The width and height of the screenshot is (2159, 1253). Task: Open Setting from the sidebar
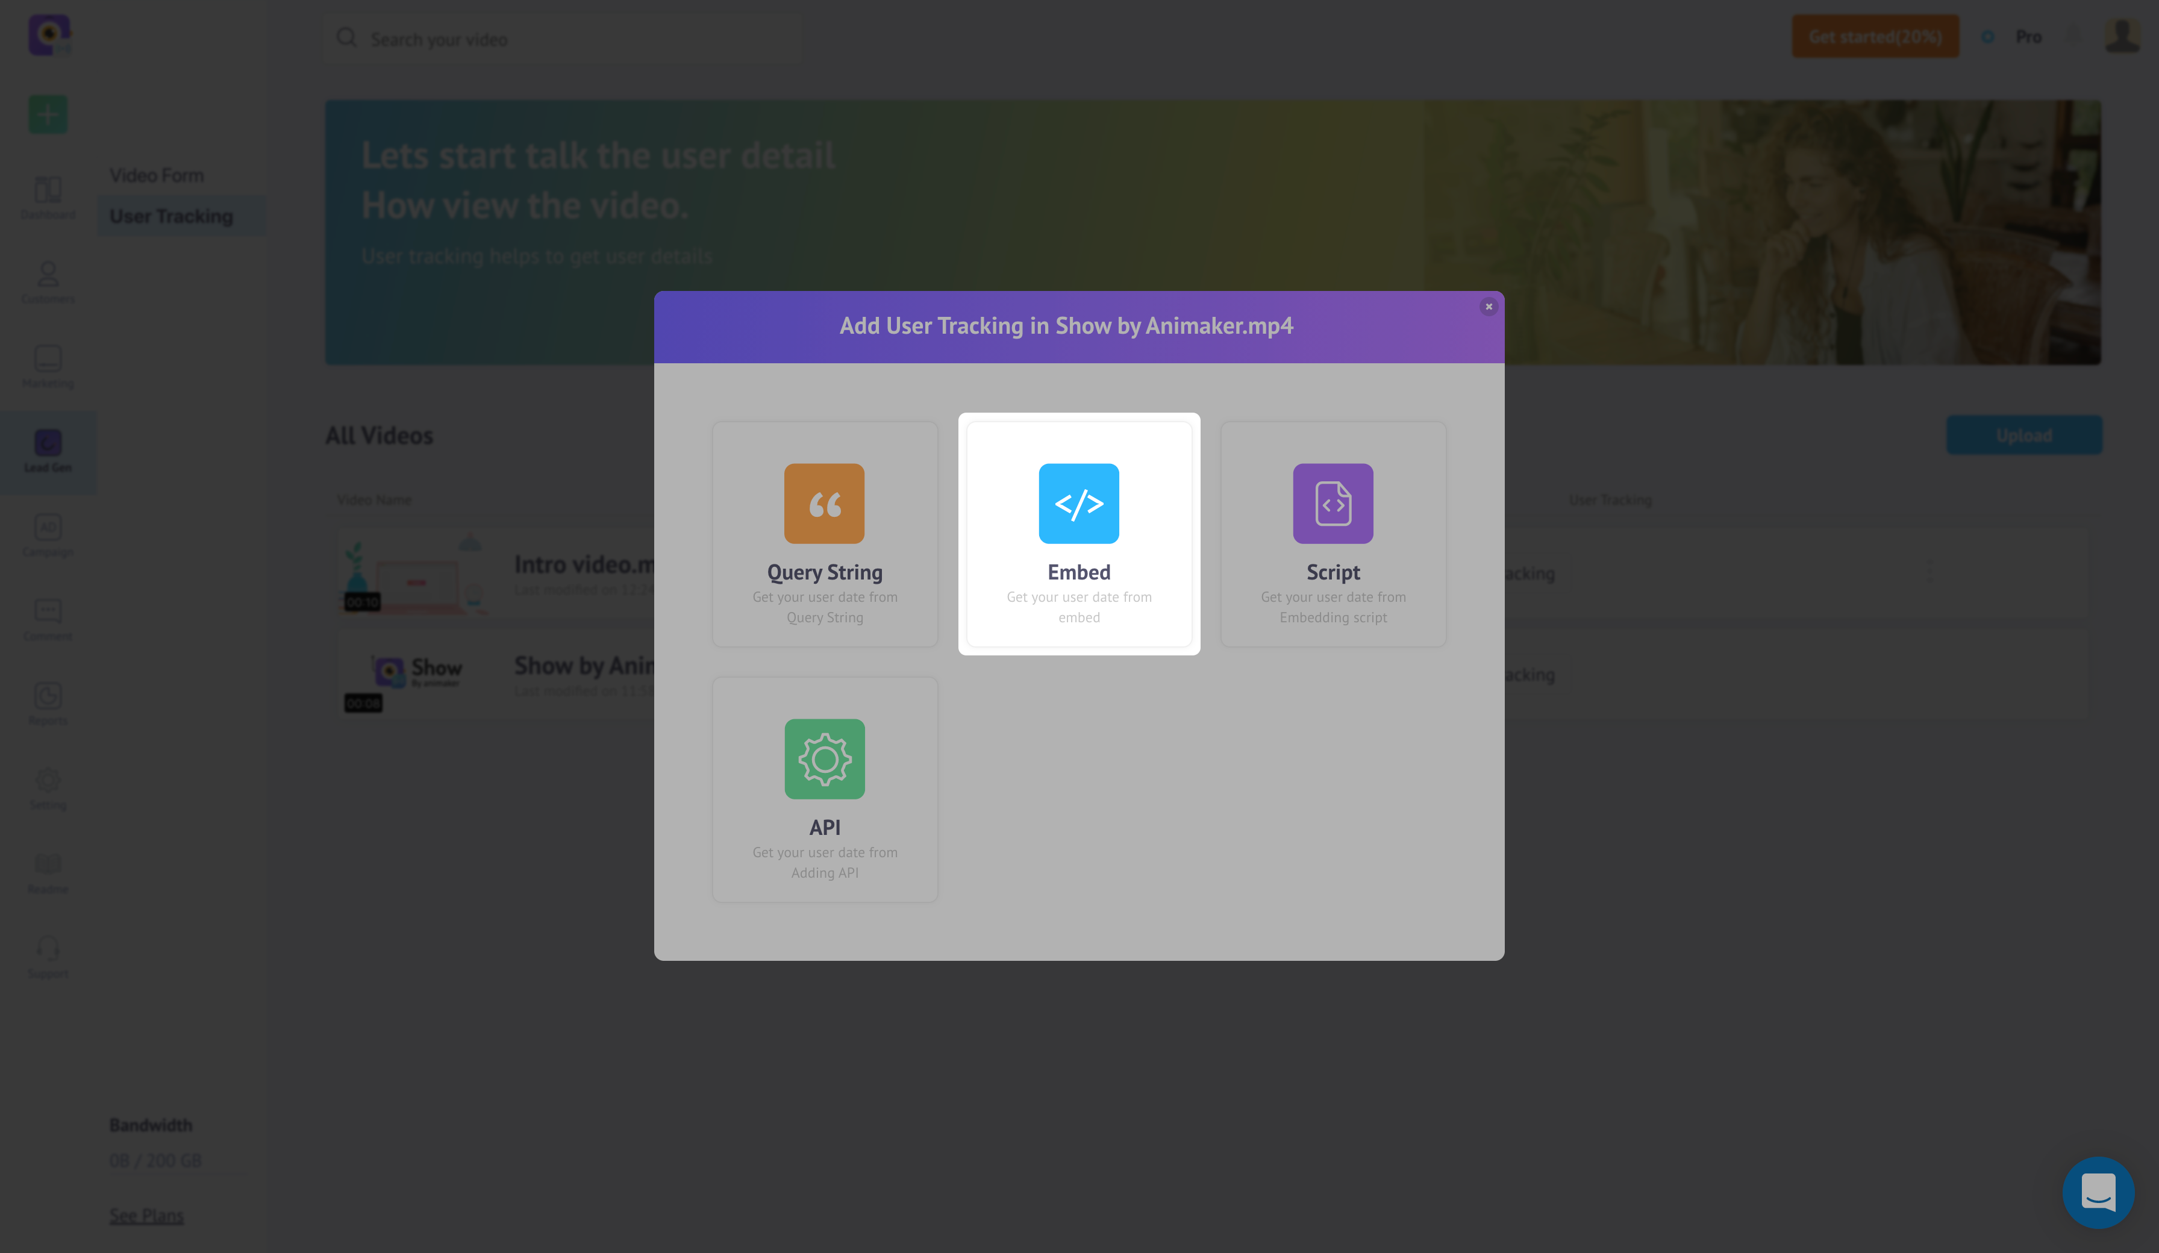point(48,787)
